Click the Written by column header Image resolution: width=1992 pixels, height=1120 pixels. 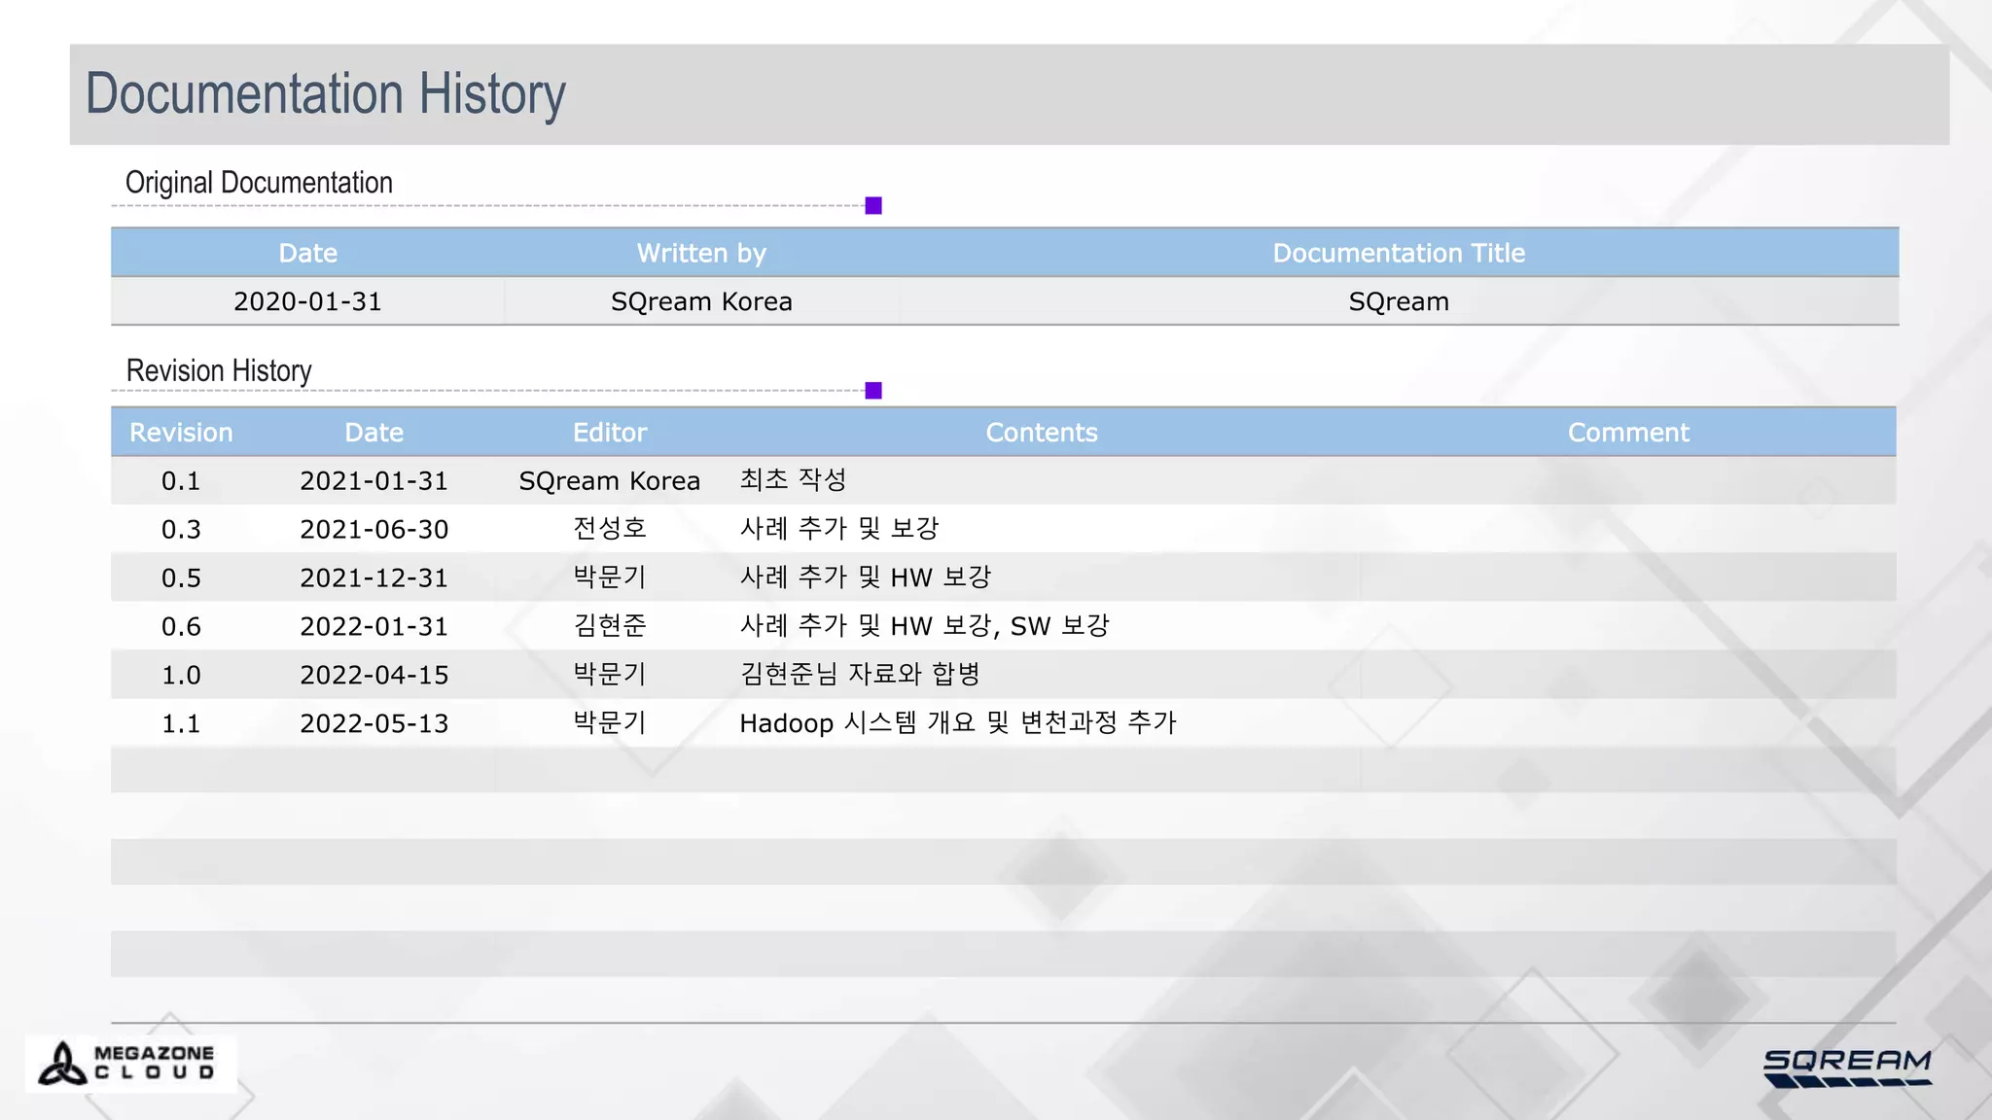pos(701,253)
